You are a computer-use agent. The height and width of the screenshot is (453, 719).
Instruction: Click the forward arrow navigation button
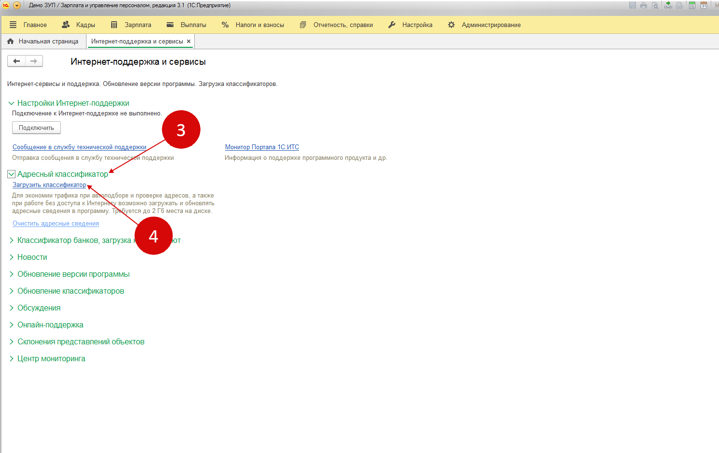[x=34, y=61]
